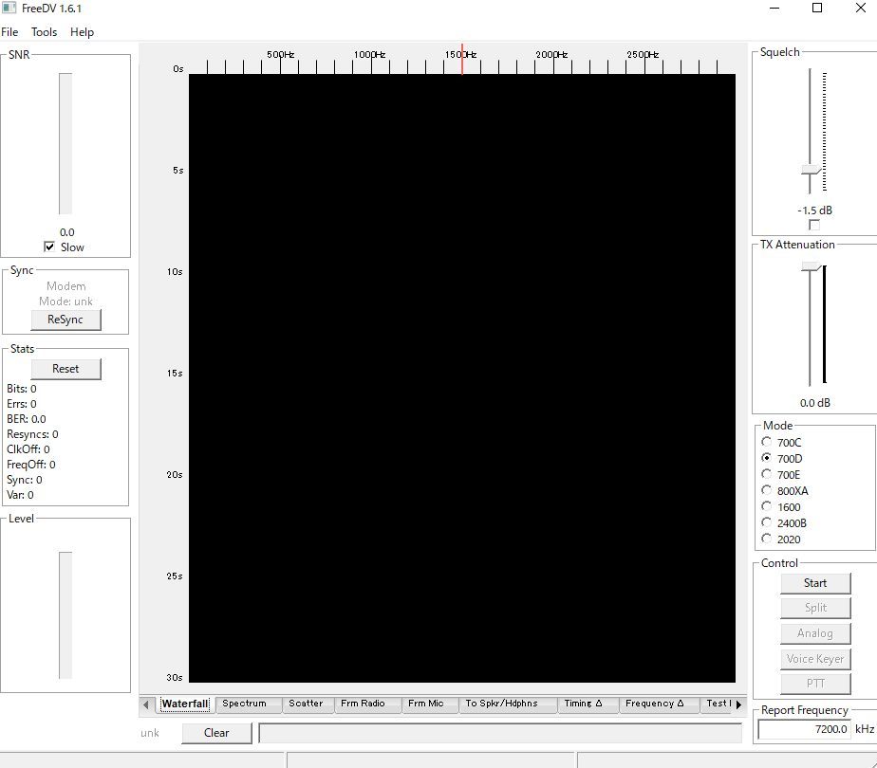Select the 700E mode radio button
The width and height of the screenshot is (877, 768).
[767, 474]
